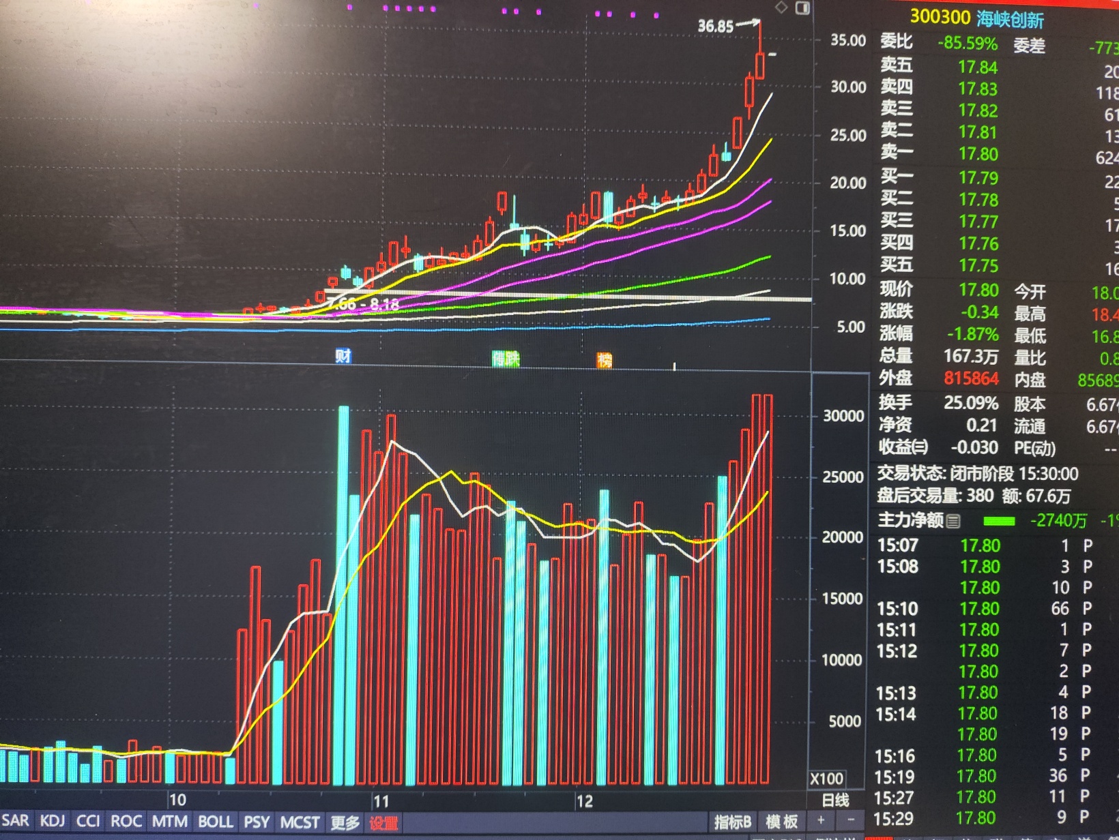This screenshot has width=1119, height=840.
Task: Switch chart period via 日线 label
Action: coord(834,800)
